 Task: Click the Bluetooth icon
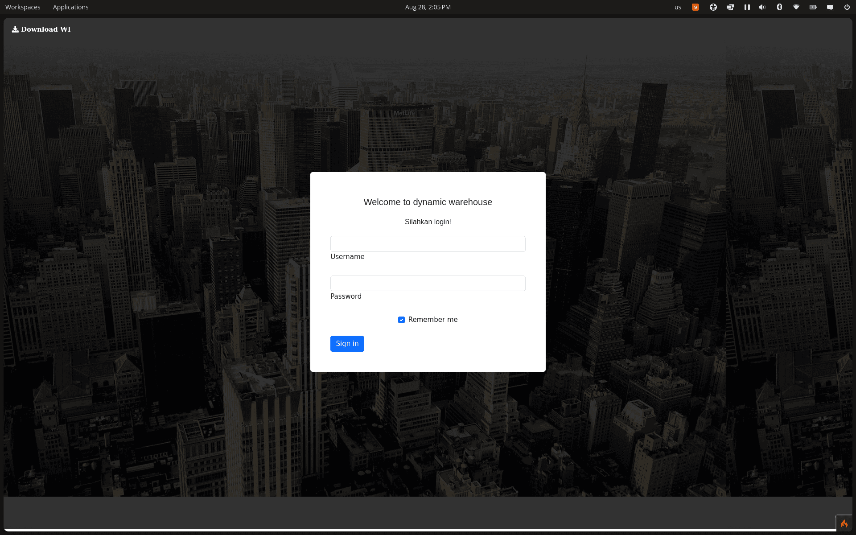pos(779,7)
